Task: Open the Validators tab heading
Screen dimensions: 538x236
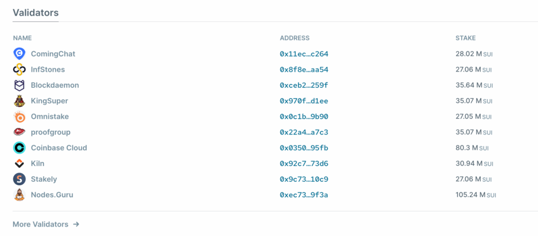Action: 36,13
